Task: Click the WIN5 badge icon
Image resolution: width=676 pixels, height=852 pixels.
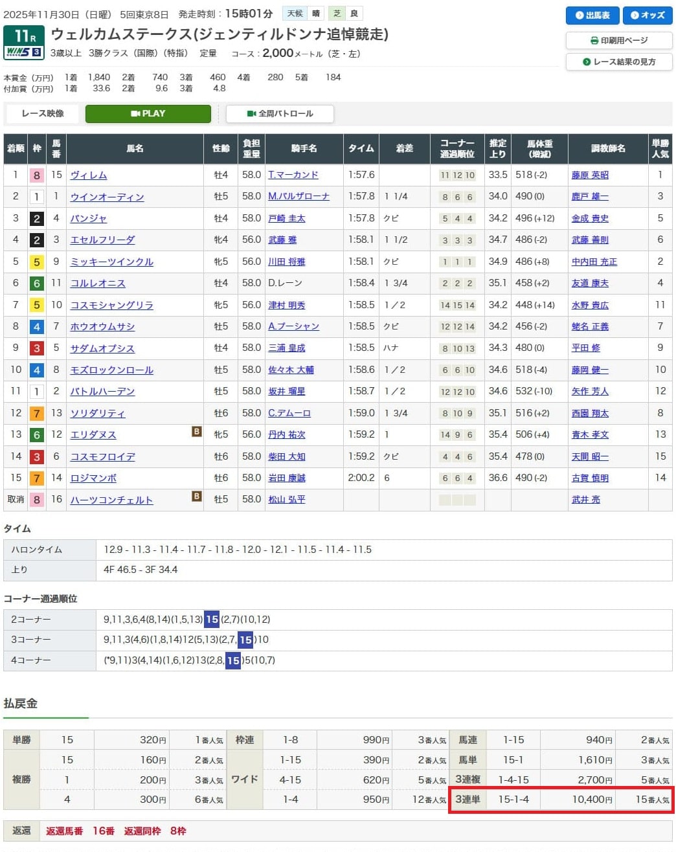Action: point(23,52)
